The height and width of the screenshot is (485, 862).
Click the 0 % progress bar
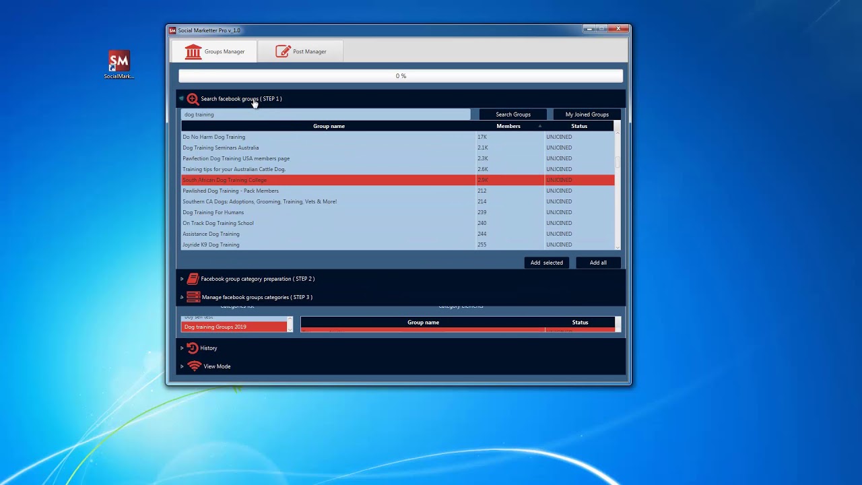(x=401, y=76)
